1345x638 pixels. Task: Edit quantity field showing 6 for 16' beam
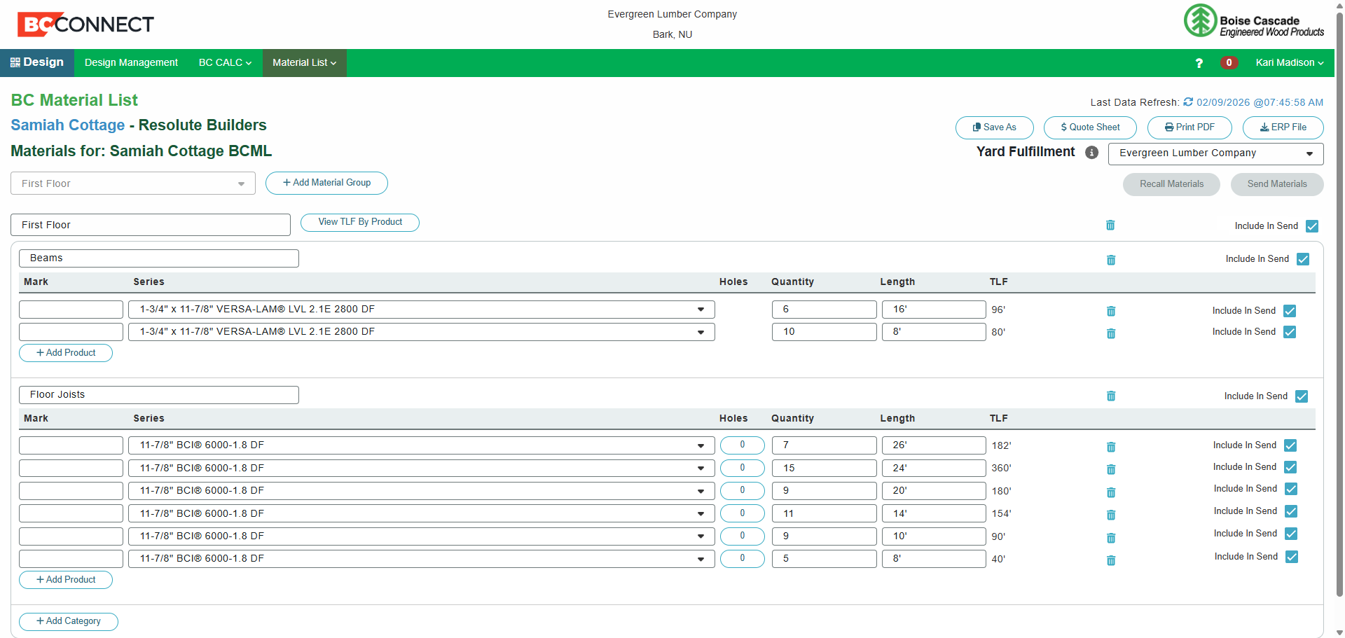pyautogui.click(x=825, y=310)
